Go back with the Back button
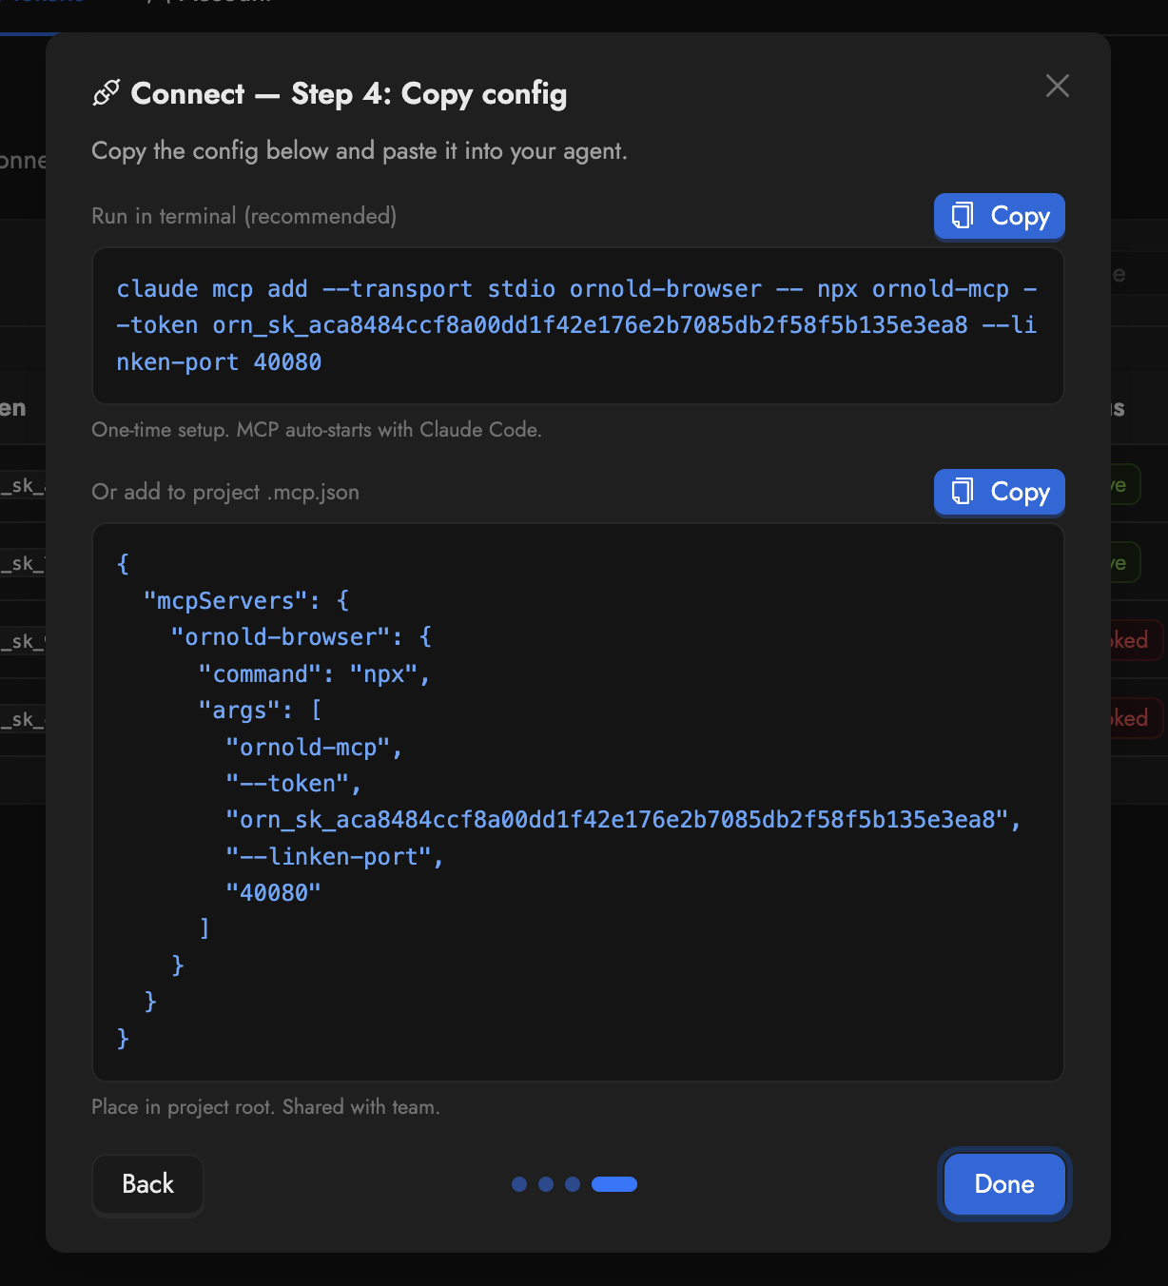The width and height of the screenshot is (1168, 1286). pyautogui.click(x=147, y=1184)
